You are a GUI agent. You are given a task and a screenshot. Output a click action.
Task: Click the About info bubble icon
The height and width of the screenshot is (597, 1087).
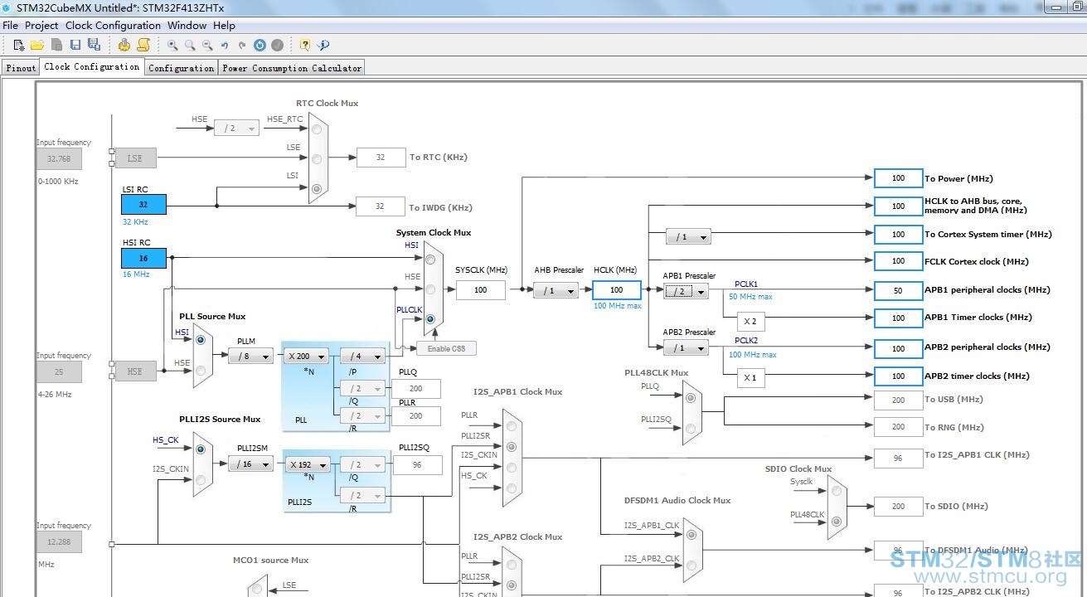click(323, 45)
